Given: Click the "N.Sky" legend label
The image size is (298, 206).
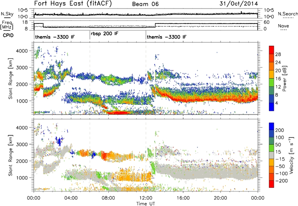Looking at the screenshot, I should (7, 14).
